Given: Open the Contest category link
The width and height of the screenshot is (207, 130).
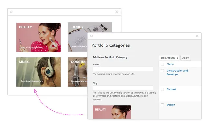Looking at the screenshot, I should (171, 89).
